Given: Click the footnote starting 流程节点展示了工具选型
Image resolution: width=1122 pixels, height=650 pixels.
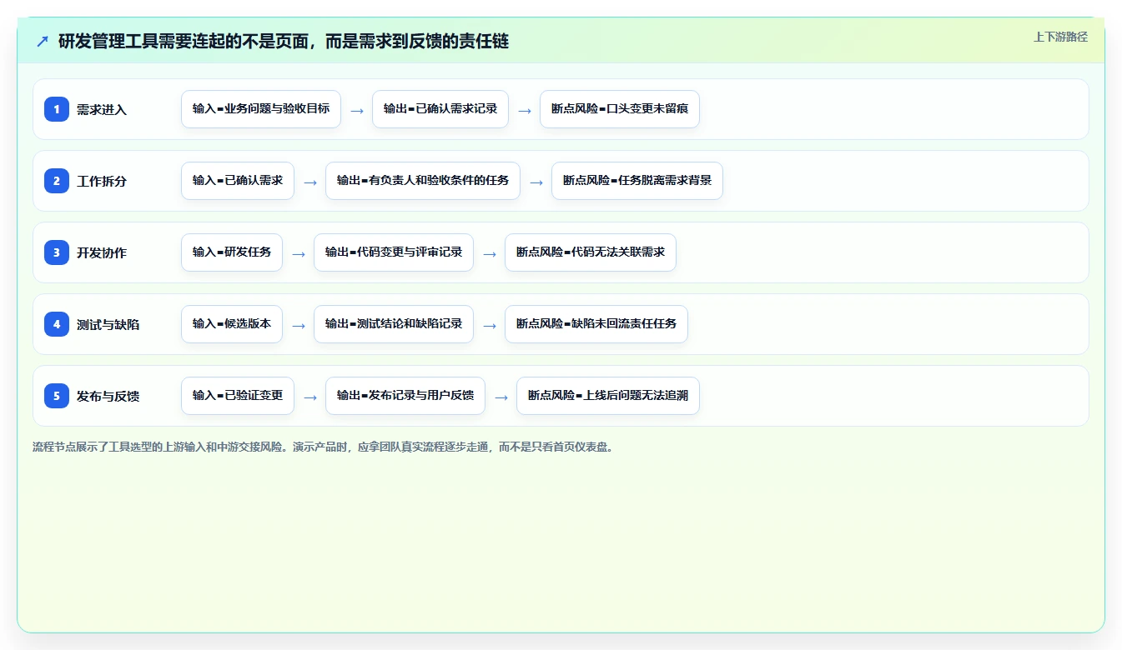Looking at the screenshot, I should [x=325, y=447].
